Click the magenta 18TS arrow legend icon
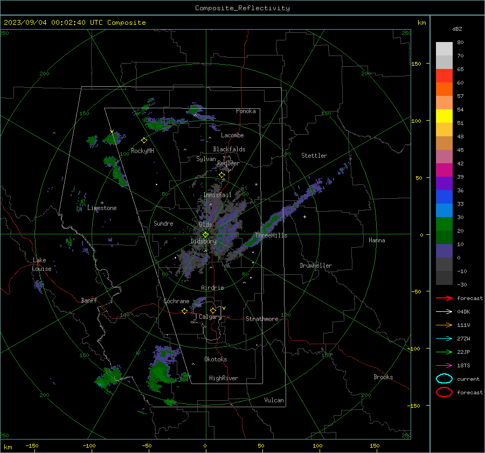The width and height of the screenshot is (485, 453). click(444, 366)
